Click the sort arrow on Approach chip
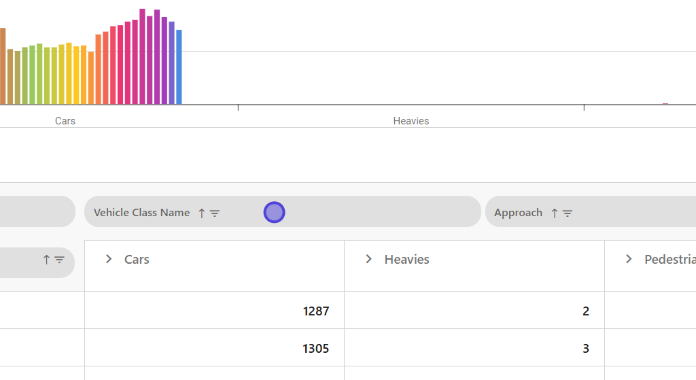Viewport: 696px width, 380px height. tap(554, 213)
